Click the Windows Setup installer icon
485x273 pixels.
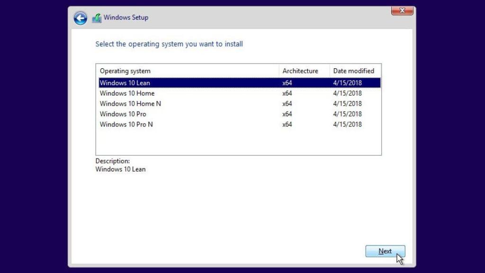(x=97, y=17)
